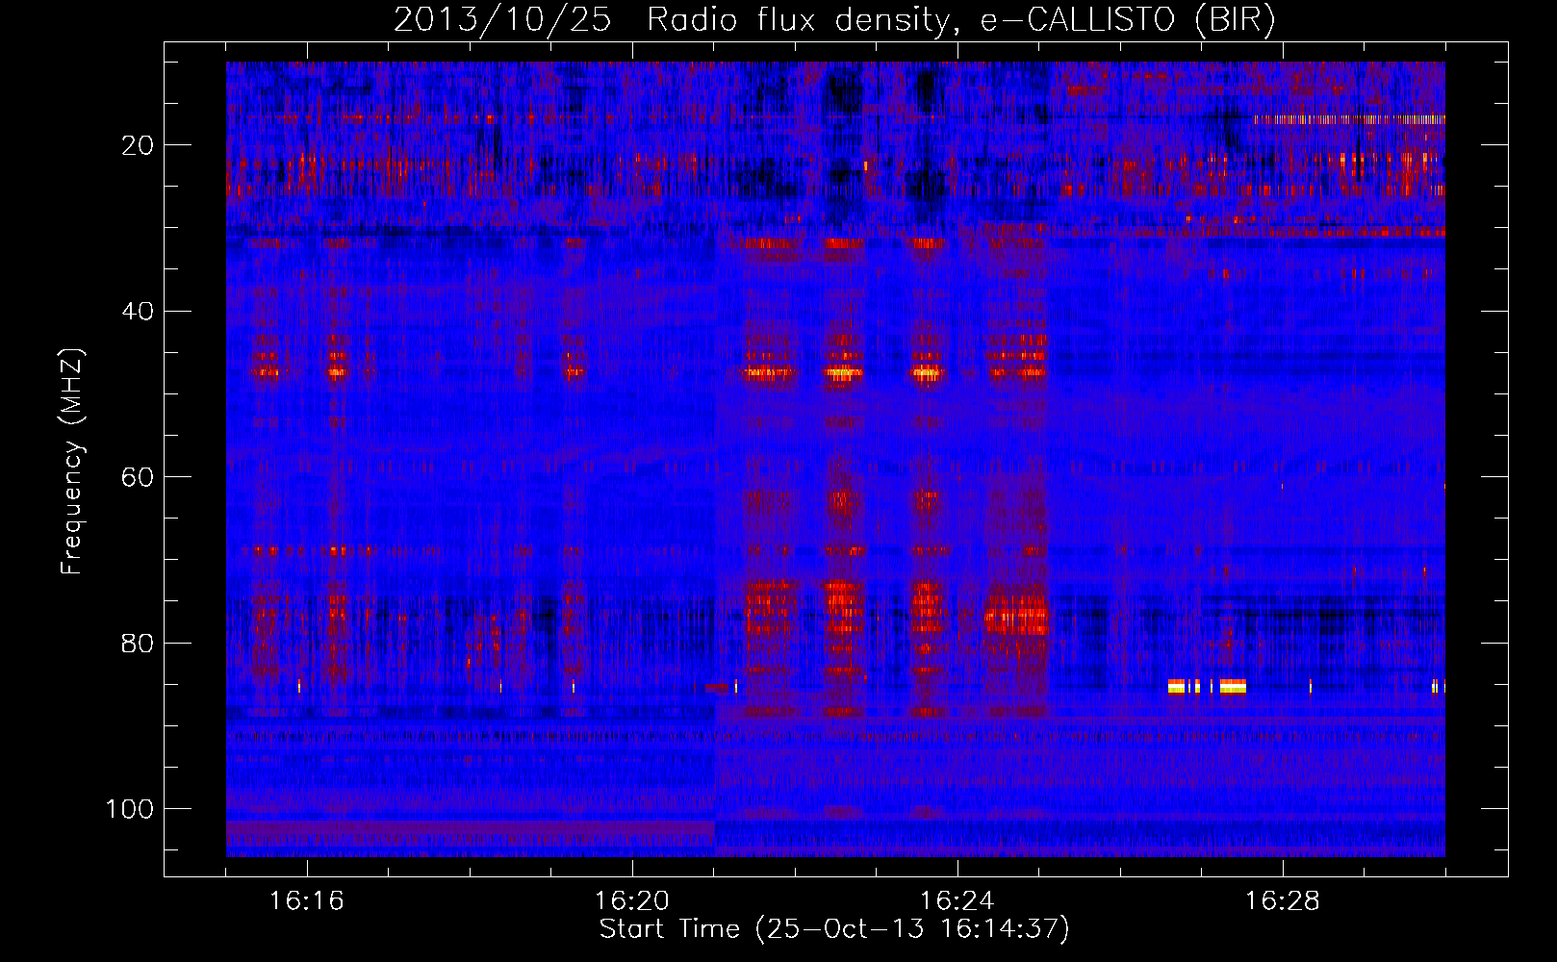This screenshot has width=1557, height=962.
Task: Click the frequency tick label '60'
Action: tap(138, 477)
